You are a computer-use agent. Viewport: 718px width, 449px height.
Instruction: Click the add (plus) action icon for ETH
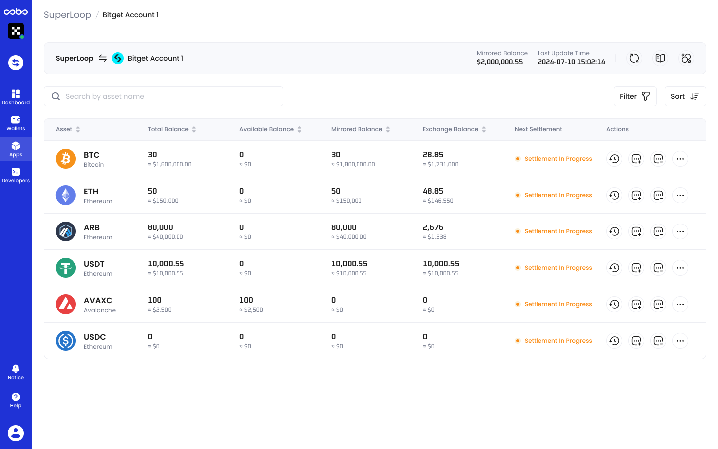coord(636,195)
